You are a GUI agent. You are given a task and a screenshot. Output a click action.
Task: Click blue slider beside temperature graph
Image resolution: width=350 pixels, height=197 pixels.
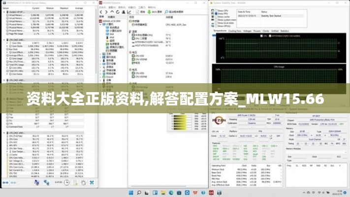[214, 35]
